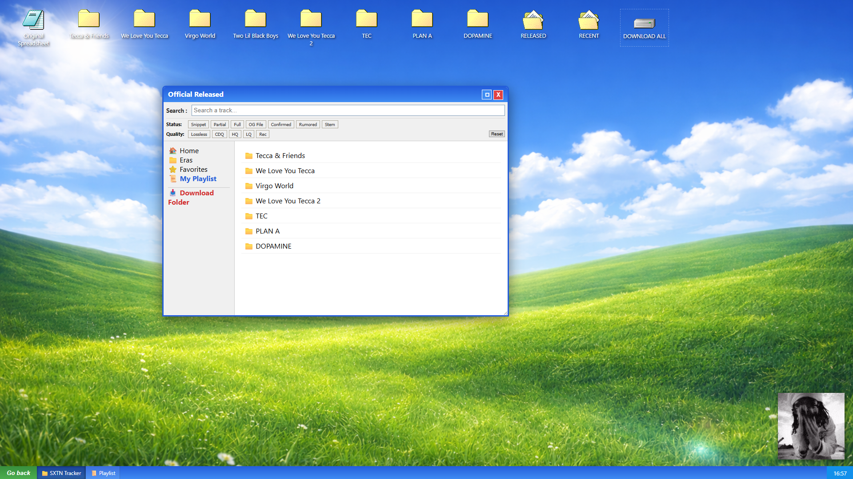Toggle the Confirmed status filter
The height and width of the screenshot is (479, 853).
(x=281, y=125)
